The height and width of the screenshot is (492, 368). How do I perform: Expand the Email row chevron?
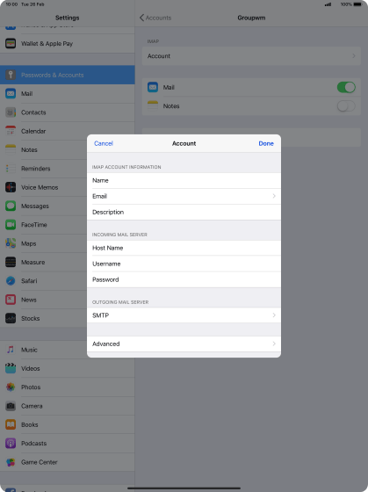click(x=274, y=196)
